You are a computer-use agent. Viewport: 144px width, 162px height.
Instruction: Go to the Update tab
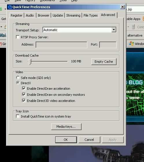pyautogui.click(x=58, y=15)
